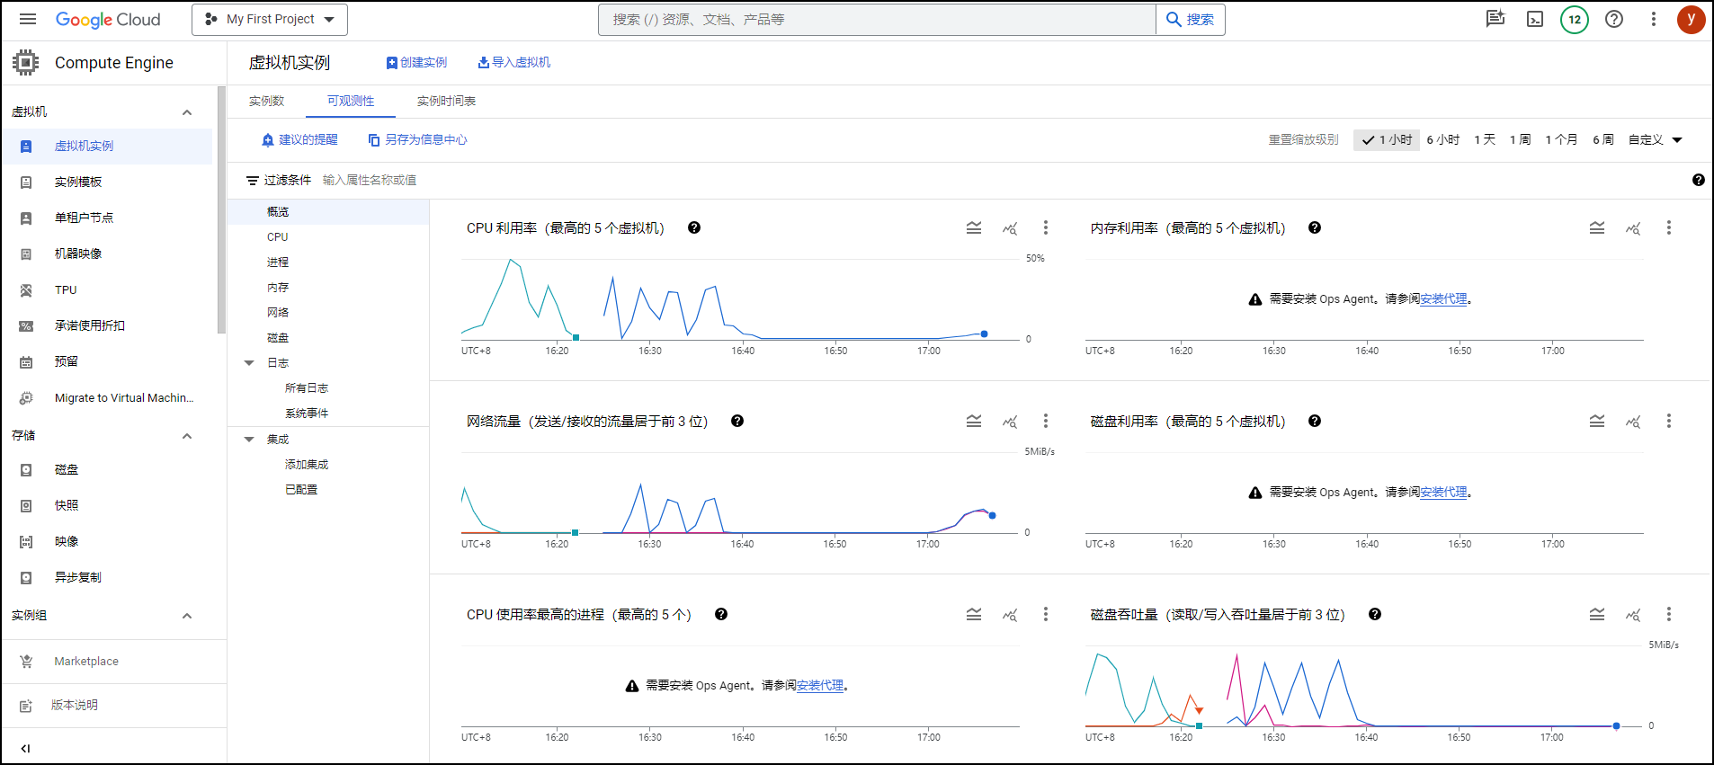
Task: Open 虚拟机实例 in the sidebar
Action: tap(107, 146)
